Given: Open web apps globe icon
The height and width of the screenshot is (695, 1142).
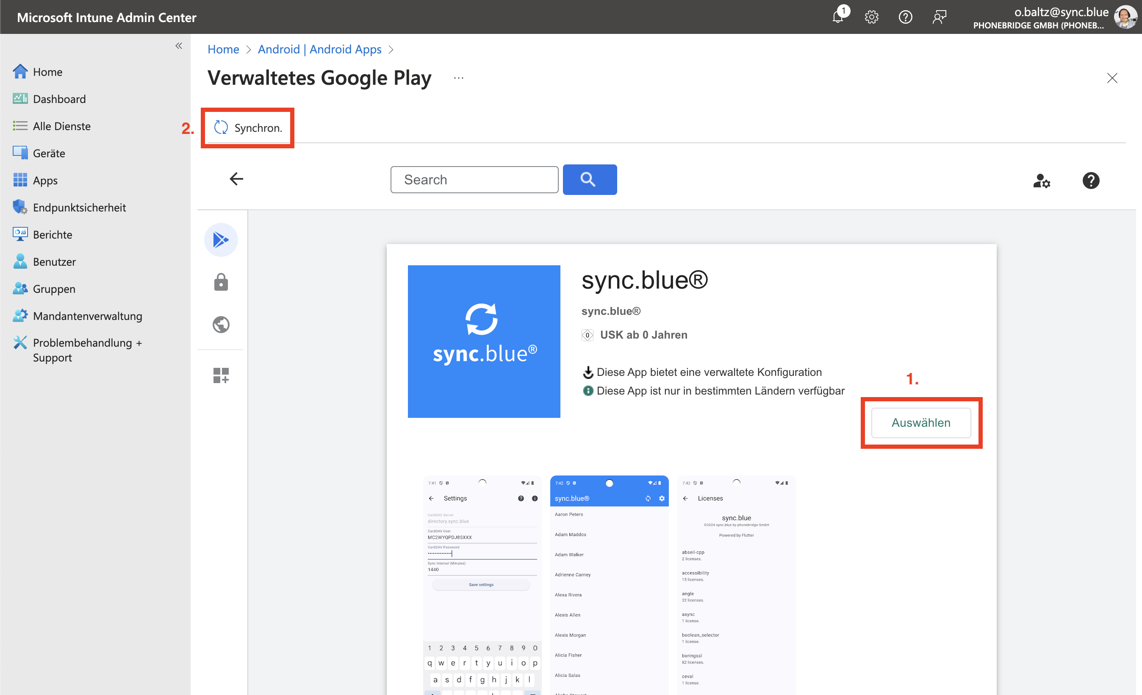Looking at the screenshot, I should 221,325.
